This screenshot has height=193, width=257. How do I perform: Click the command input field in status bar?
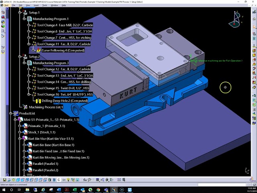coord(222,185)
